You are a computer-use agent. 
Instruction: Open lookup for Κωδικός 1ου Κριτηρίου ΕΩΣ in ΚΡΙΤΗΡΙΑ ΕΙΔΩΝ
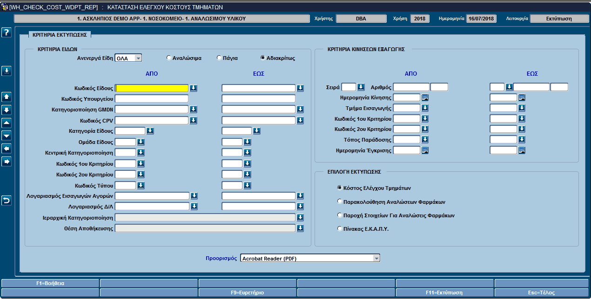click(x=248, y=164)
